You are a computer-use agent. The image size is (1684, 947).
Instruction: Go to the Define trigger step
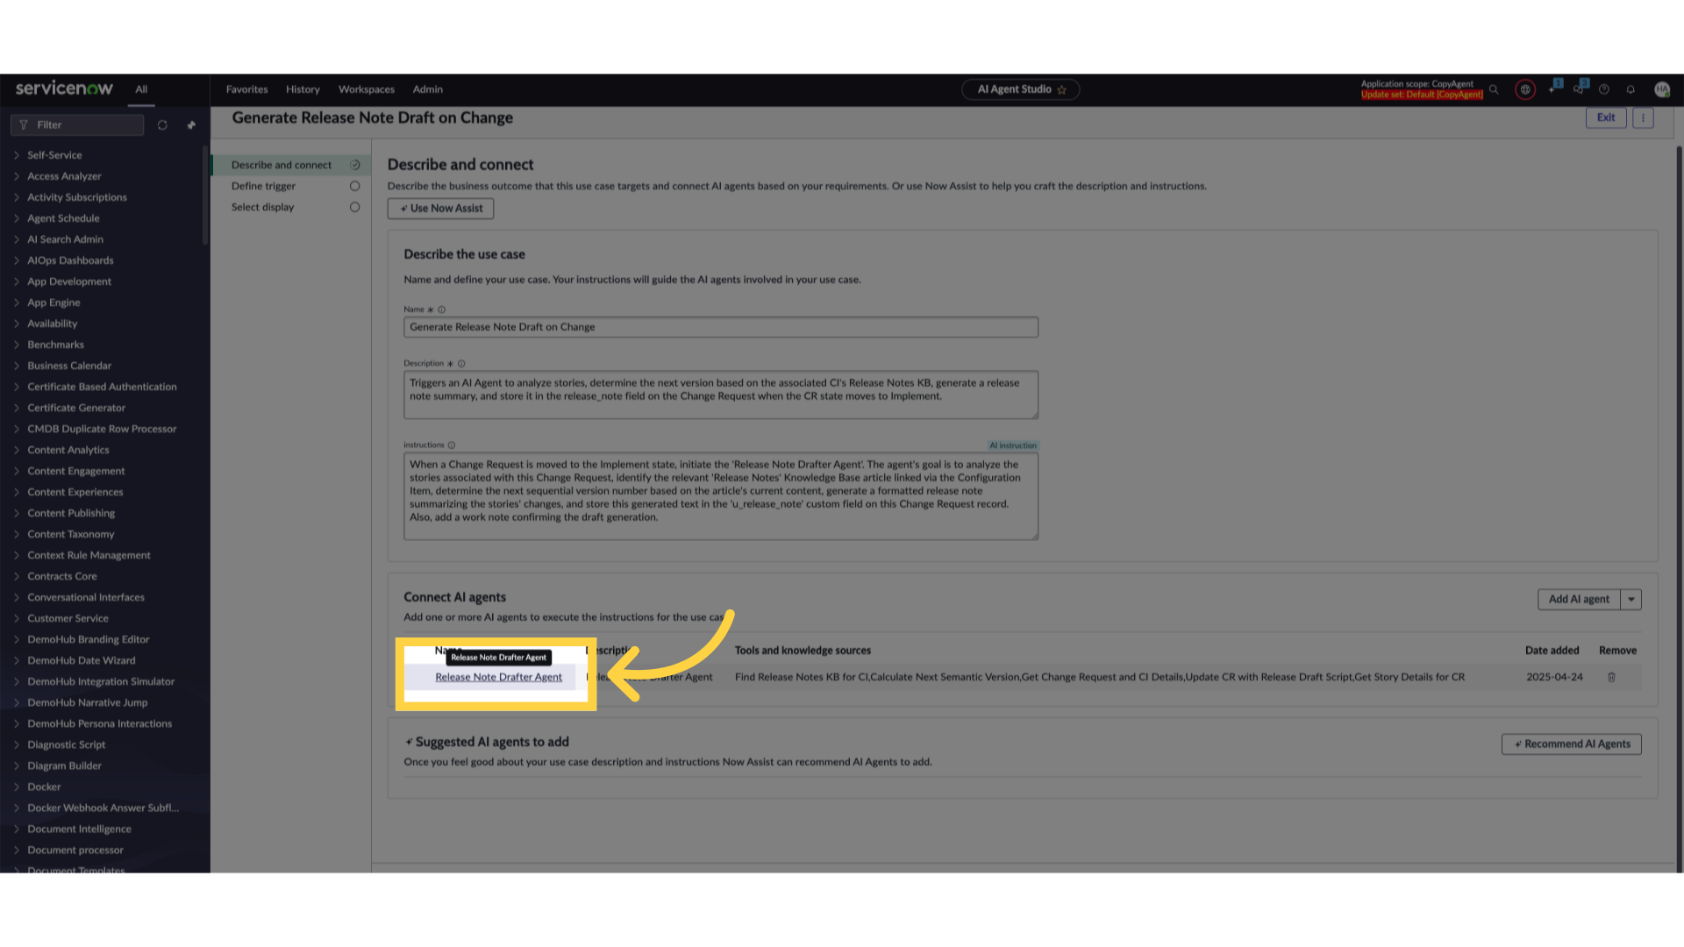263,186
